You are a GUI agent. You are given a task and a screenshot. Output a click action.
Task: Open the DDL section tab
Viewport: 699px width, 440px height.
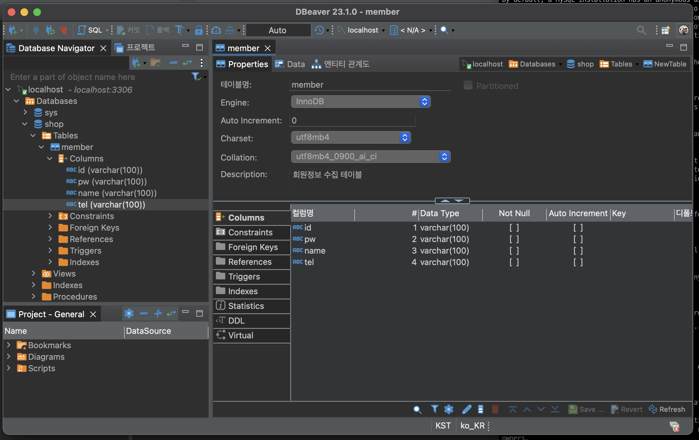point(236,321)
